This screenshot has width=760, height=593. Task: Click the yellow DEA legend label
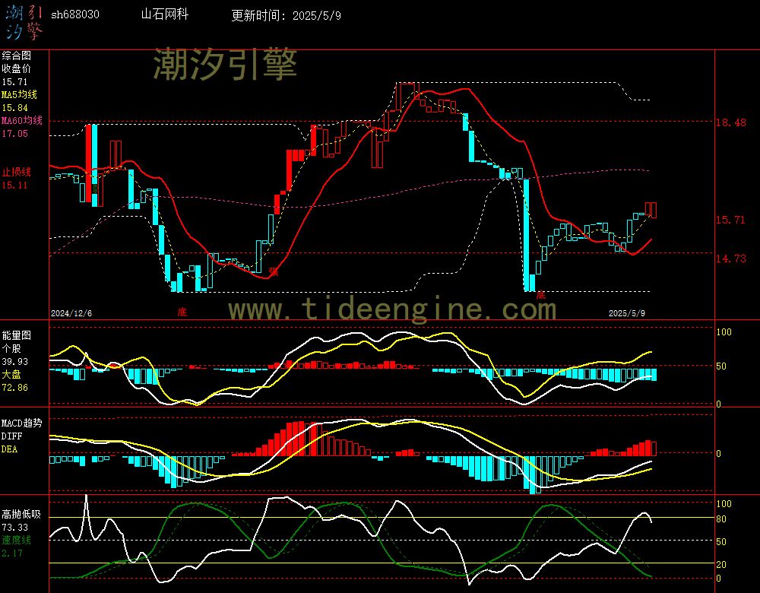click(x=10, y=449)
